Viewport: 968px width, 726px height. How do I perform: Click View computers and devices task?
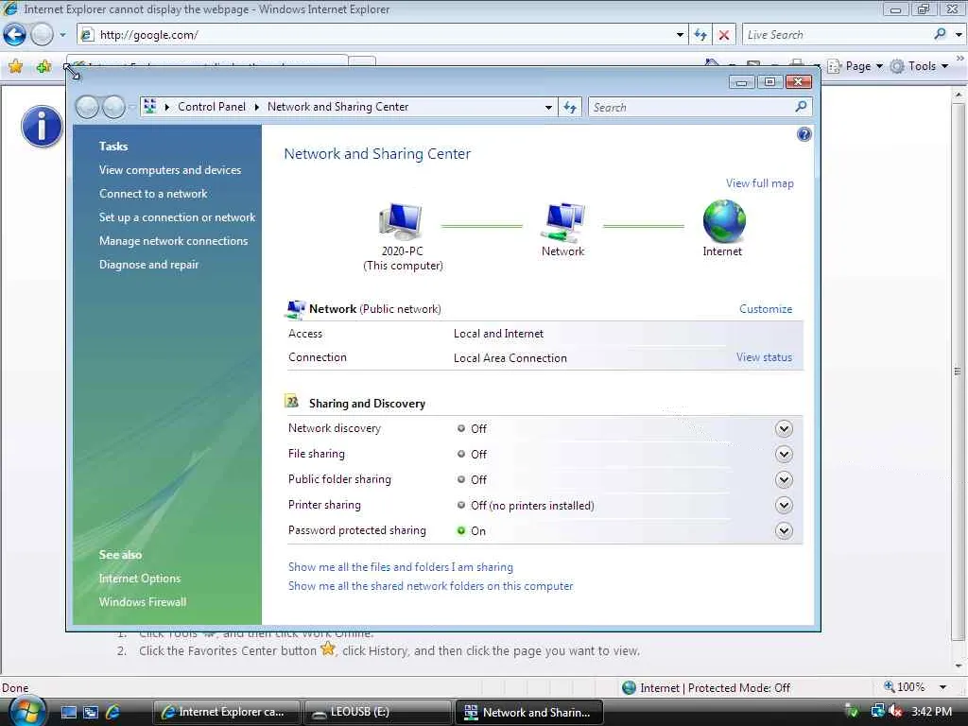170,170
